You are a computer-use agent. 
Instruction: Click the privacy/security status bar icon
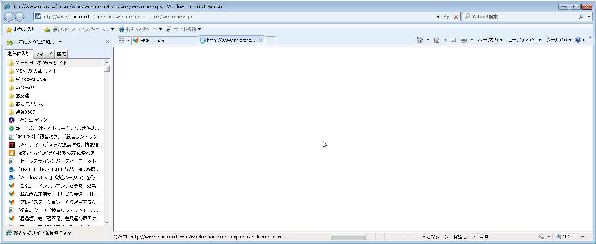[541, 237]
